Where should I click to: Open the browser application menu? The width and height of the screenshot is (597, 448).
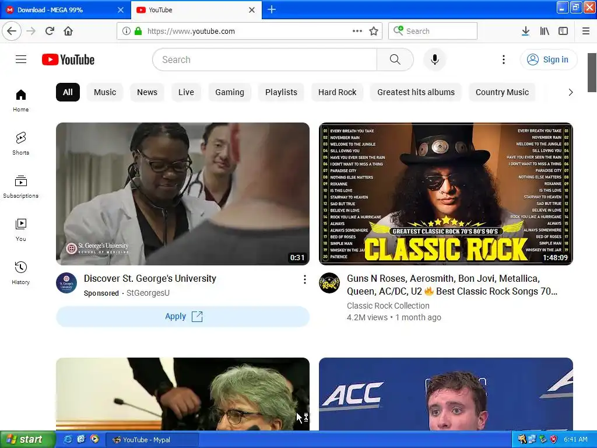pyautogui.click(x=586, y=31)
